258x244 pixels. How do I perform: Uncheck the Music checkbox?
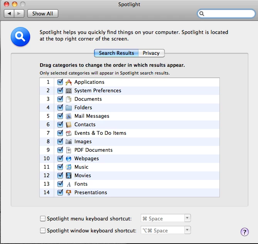pyautogui.click(x=60, y=167)
